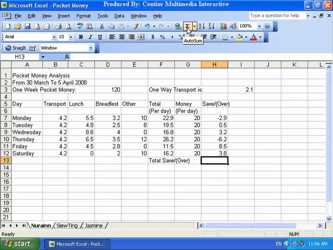Screen dimensions: 333x250
Task: Toggle Underline formatting
Action: click(100, 37)
